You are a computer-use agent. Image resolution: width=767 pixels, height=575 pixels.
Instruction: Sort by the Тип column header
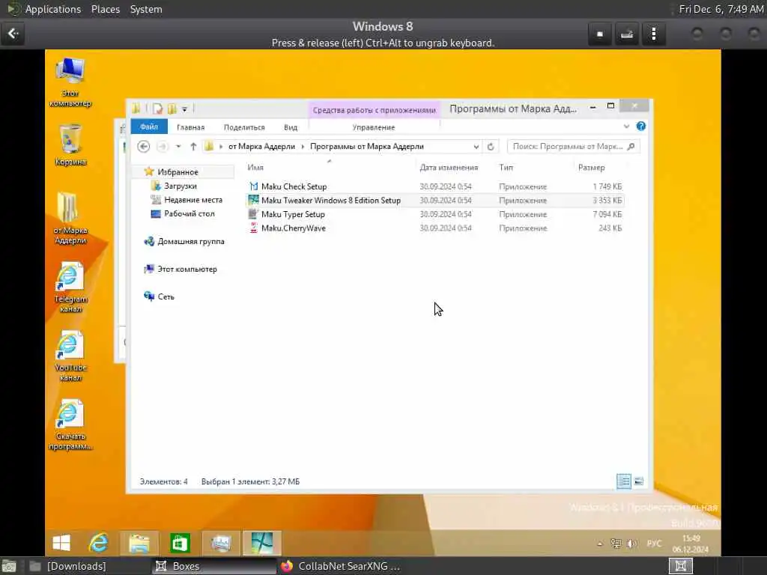[506, 167]
